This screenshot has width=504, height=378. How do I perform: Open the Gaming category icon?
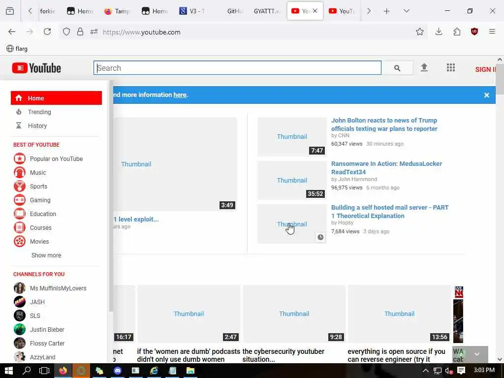pyautogui.click(x=20, y=200)
